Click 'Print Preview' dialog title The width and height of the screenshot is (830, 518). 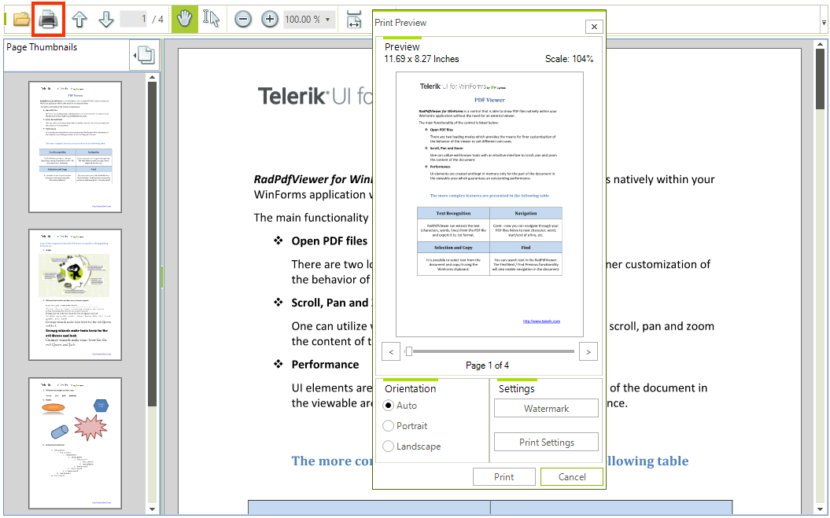(x=400, y=23)
